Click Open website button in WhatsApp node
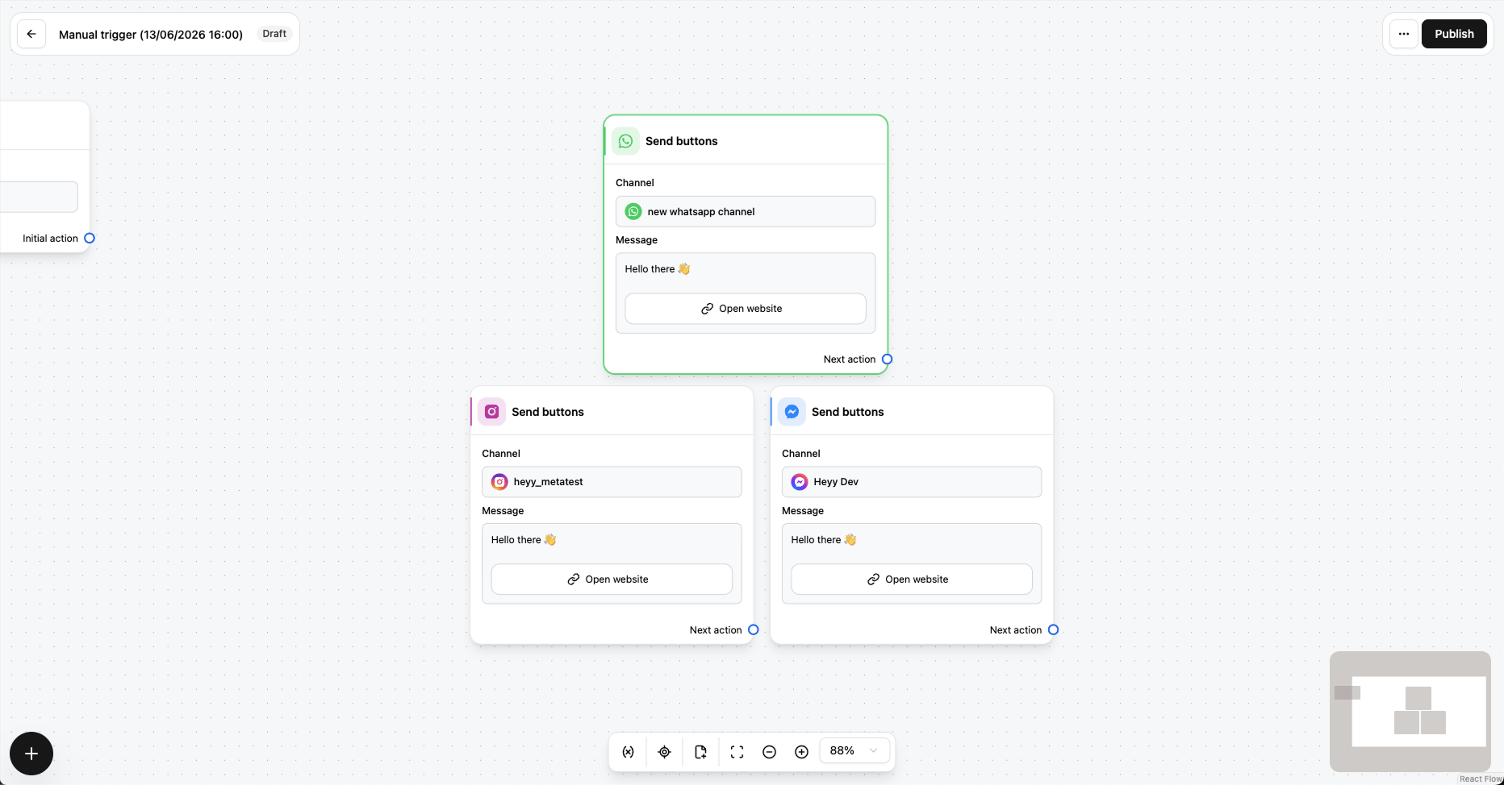 coord(746,309)
